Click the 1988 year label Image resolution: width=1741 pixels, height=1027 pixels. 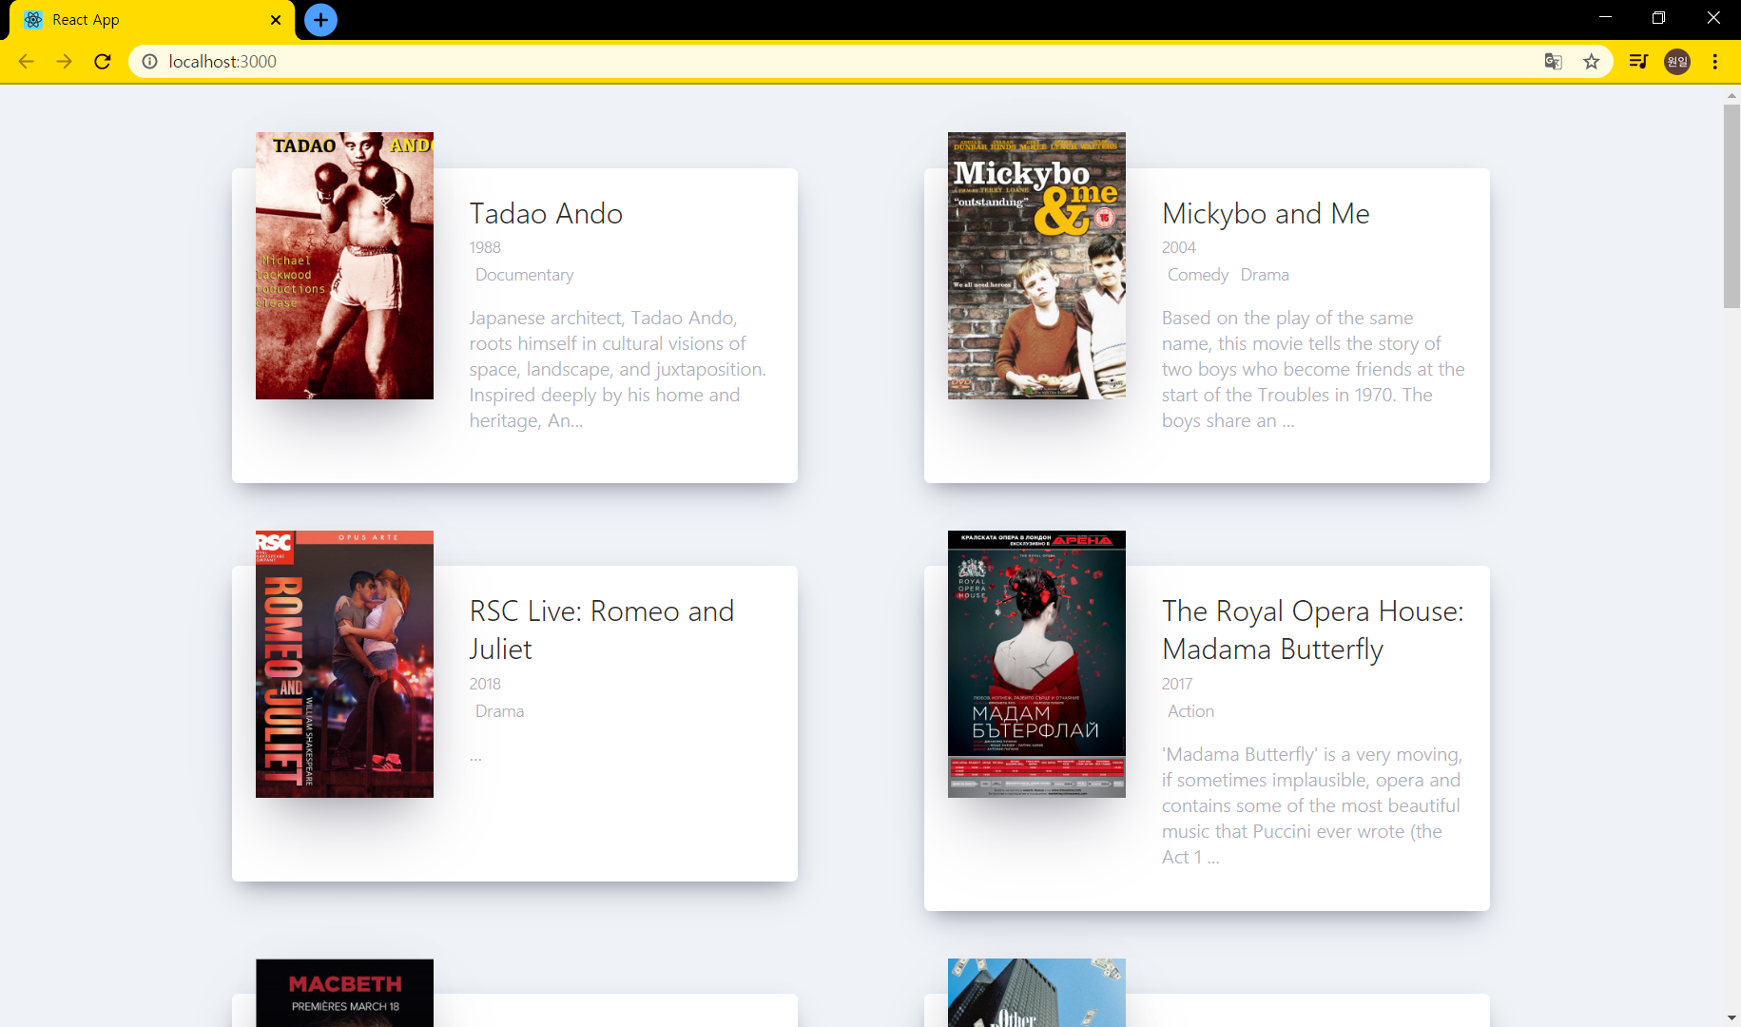click(x=485, y=247)
